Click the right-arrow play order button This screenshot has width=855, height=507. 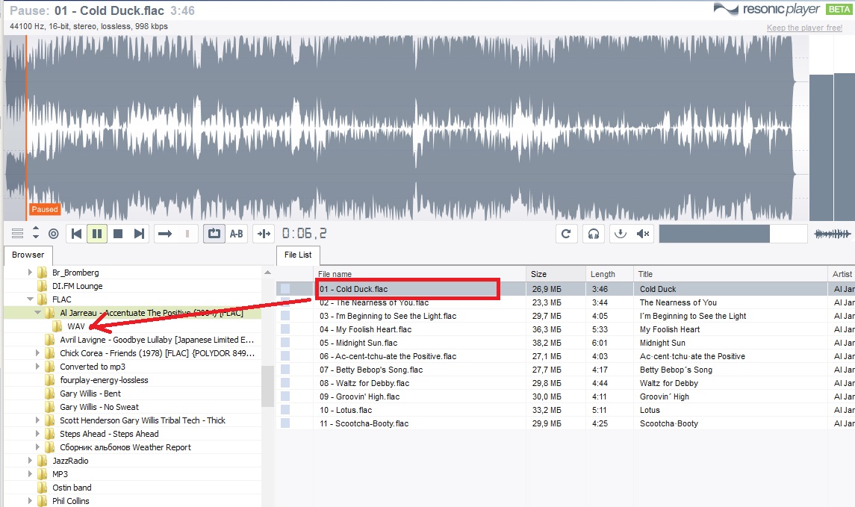(x=165, y=234)
